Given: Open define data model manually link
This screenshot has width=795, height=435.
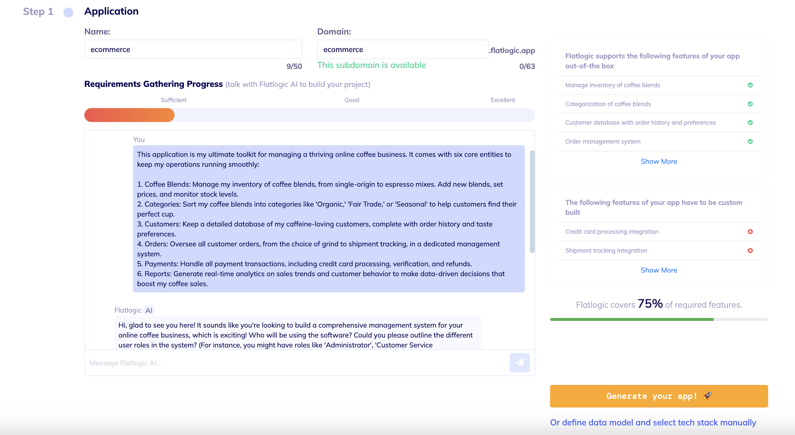Looking at the screenshot, I should (653, 422).
